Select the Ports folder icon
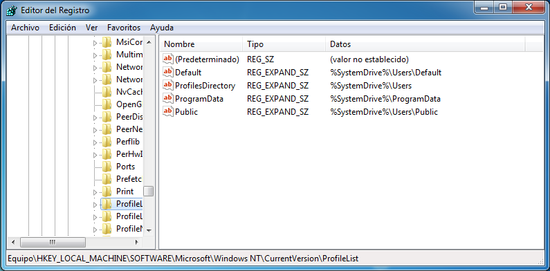 pos(107,167)
